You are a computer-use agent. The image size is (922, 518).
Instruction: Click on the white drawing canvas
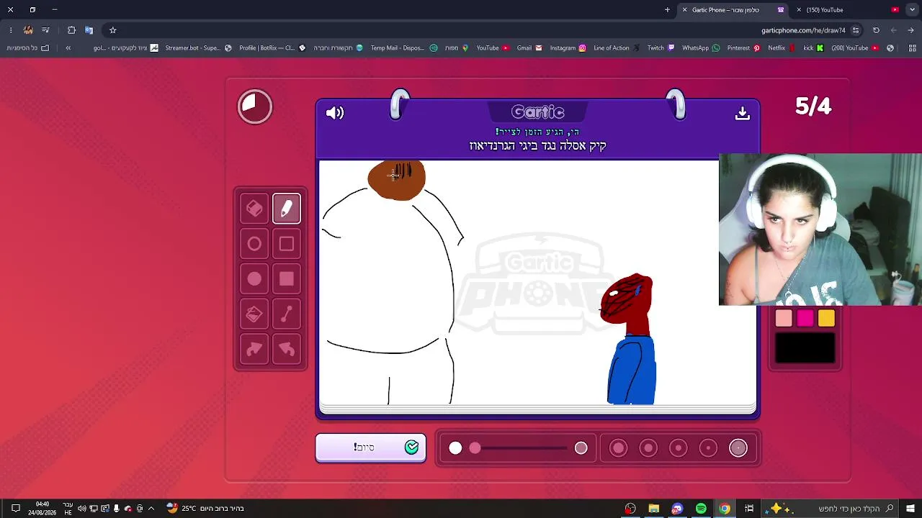point(537,282)
